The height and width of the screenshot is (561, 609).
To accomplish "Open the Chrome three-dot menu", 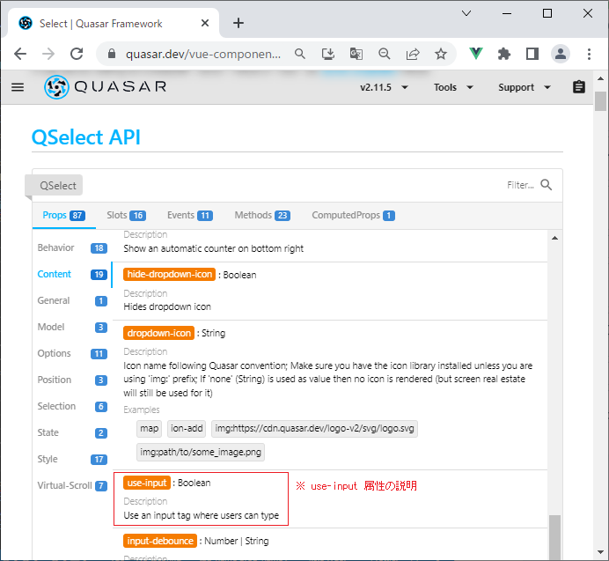I will point(589,54).
